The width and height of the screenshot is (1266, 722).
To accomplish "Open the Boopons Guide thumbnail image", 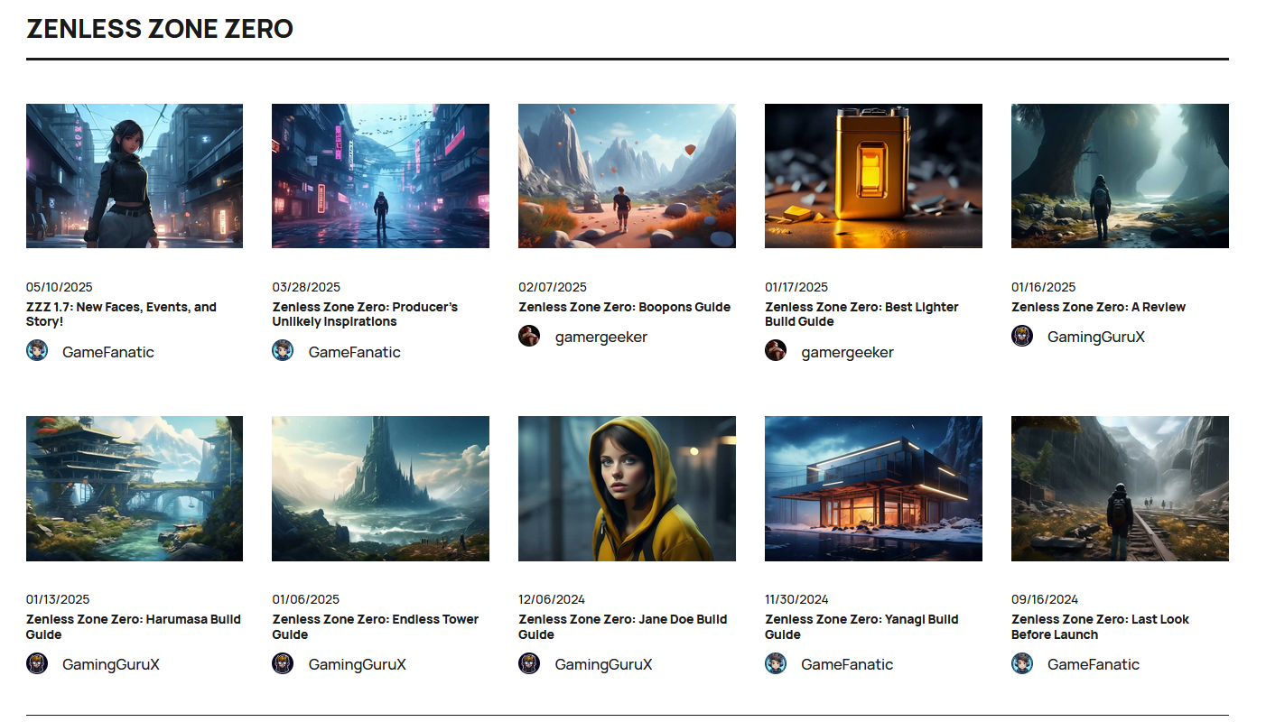I will pos(627,176).
